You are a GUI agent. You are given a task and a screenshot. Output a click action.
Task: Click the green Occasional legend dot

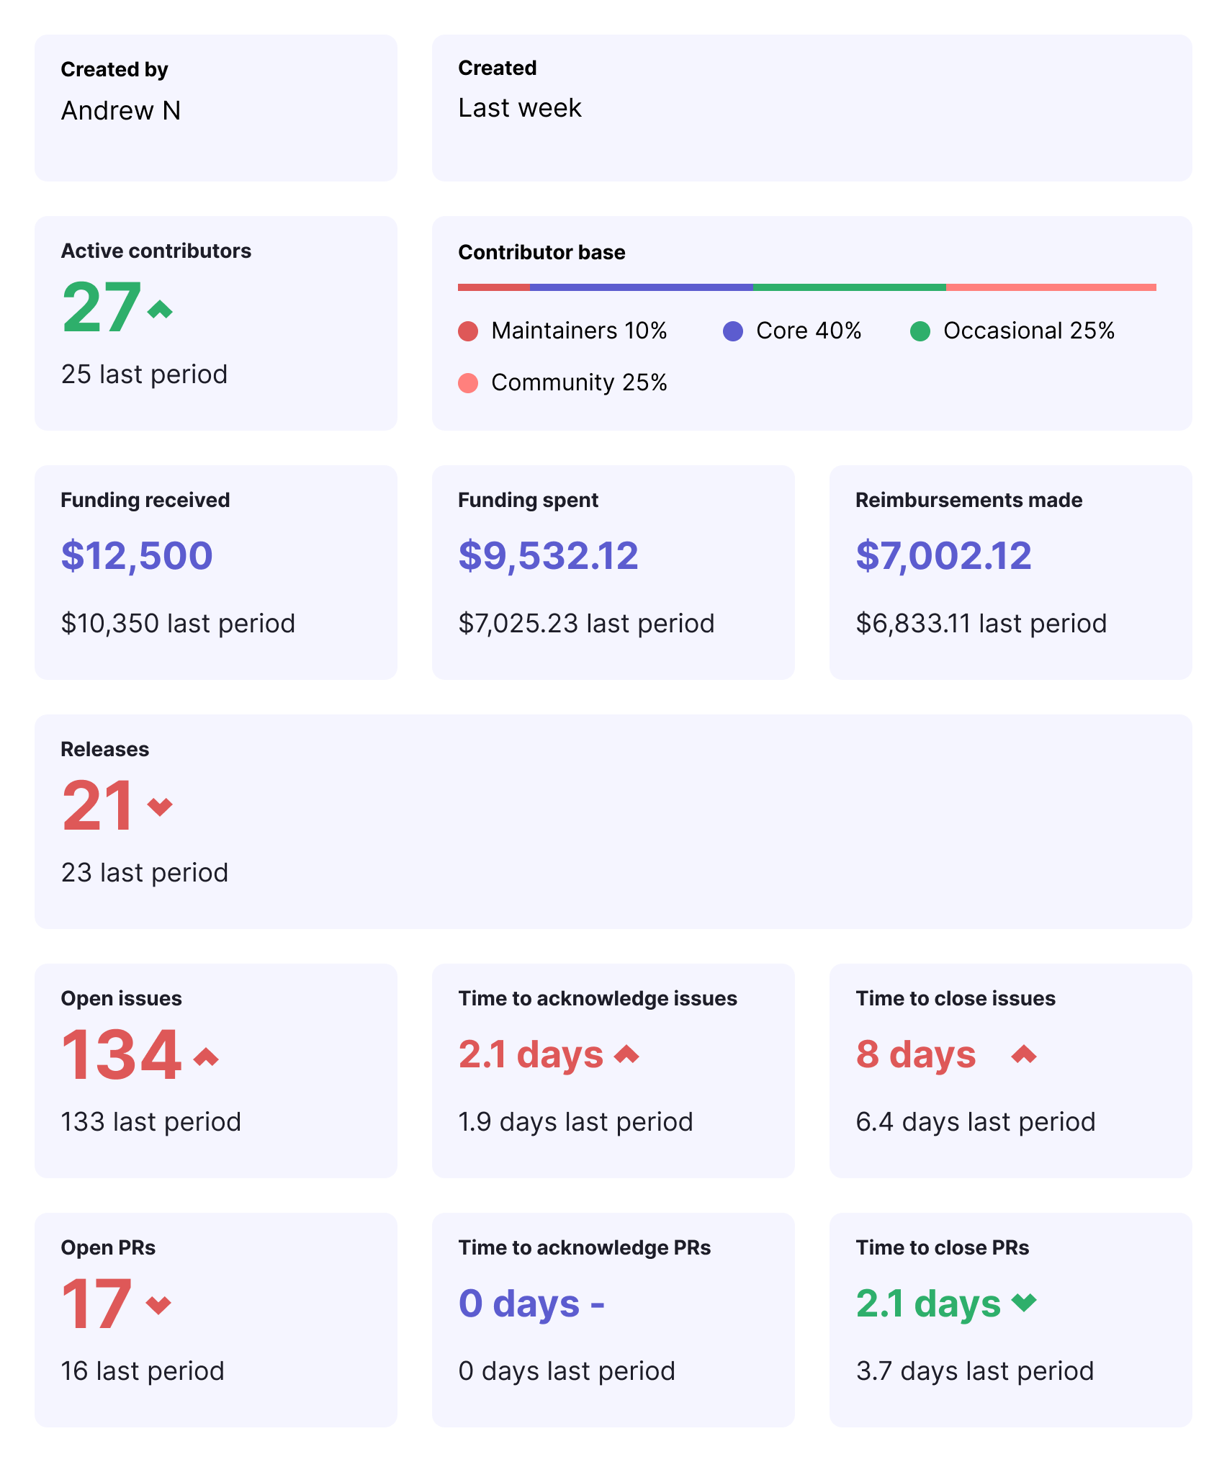[920, 331]
